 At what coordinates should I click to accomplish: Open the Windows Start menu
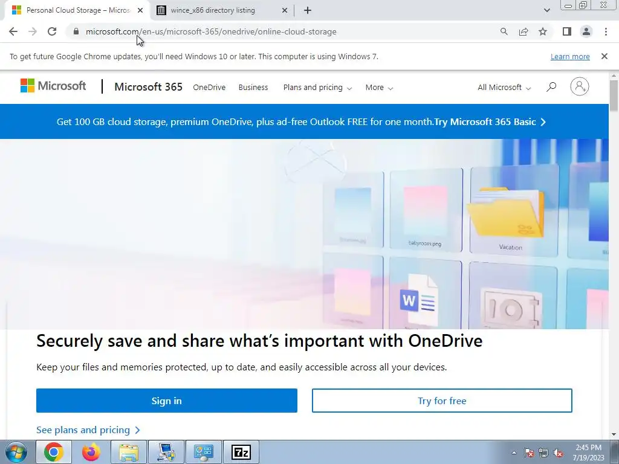[16, 452]
